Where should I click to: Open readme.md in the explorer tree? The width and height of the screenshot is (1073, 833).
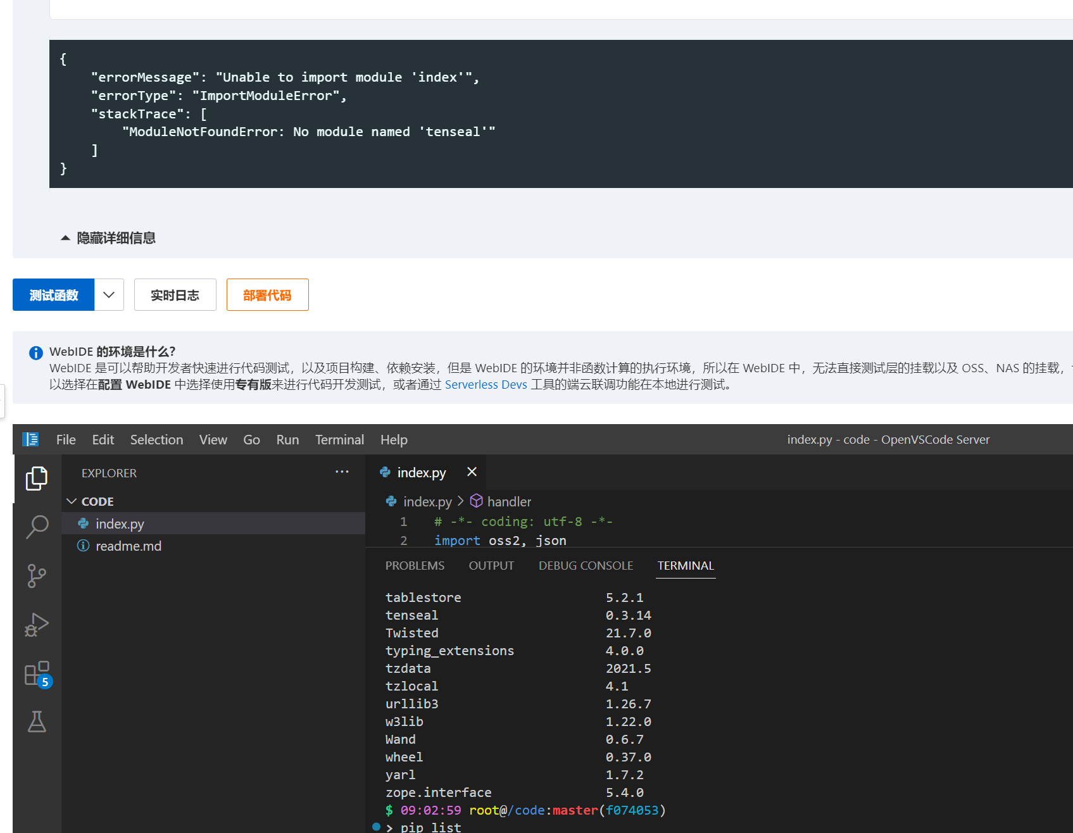[x=213, y=546]
